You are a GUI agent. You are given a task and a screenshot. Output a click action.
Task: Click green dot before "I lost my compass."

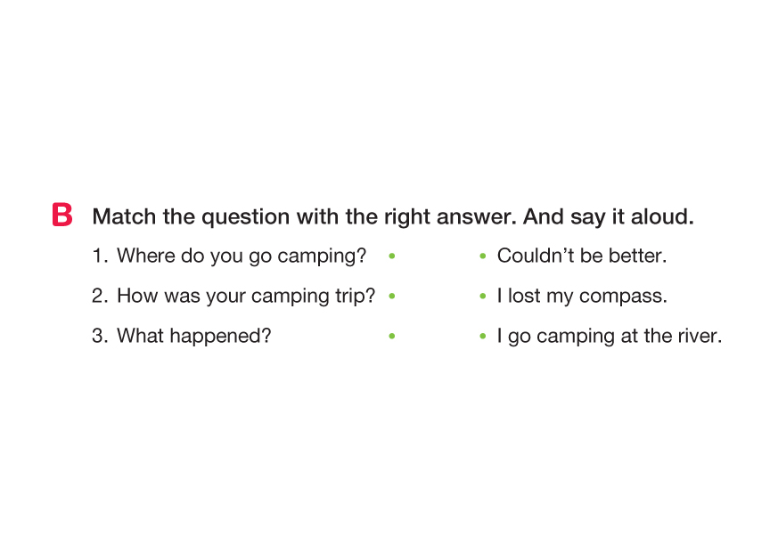pos(482,297)
